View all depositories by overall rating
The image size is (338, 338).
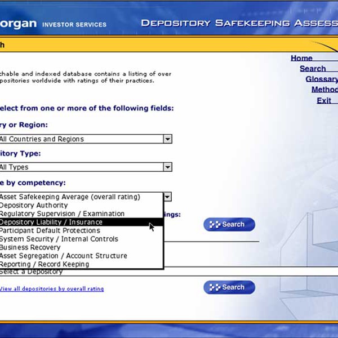52,289
